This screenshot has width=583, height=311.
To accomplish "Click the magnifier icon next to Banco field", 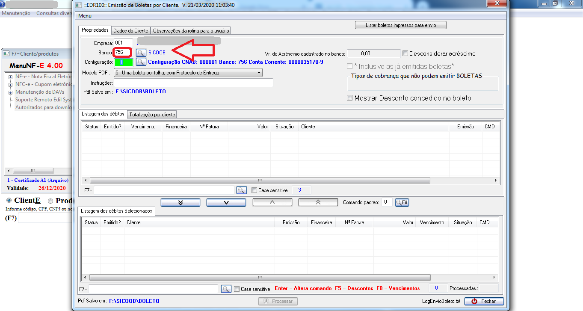I will pos(141,53).
